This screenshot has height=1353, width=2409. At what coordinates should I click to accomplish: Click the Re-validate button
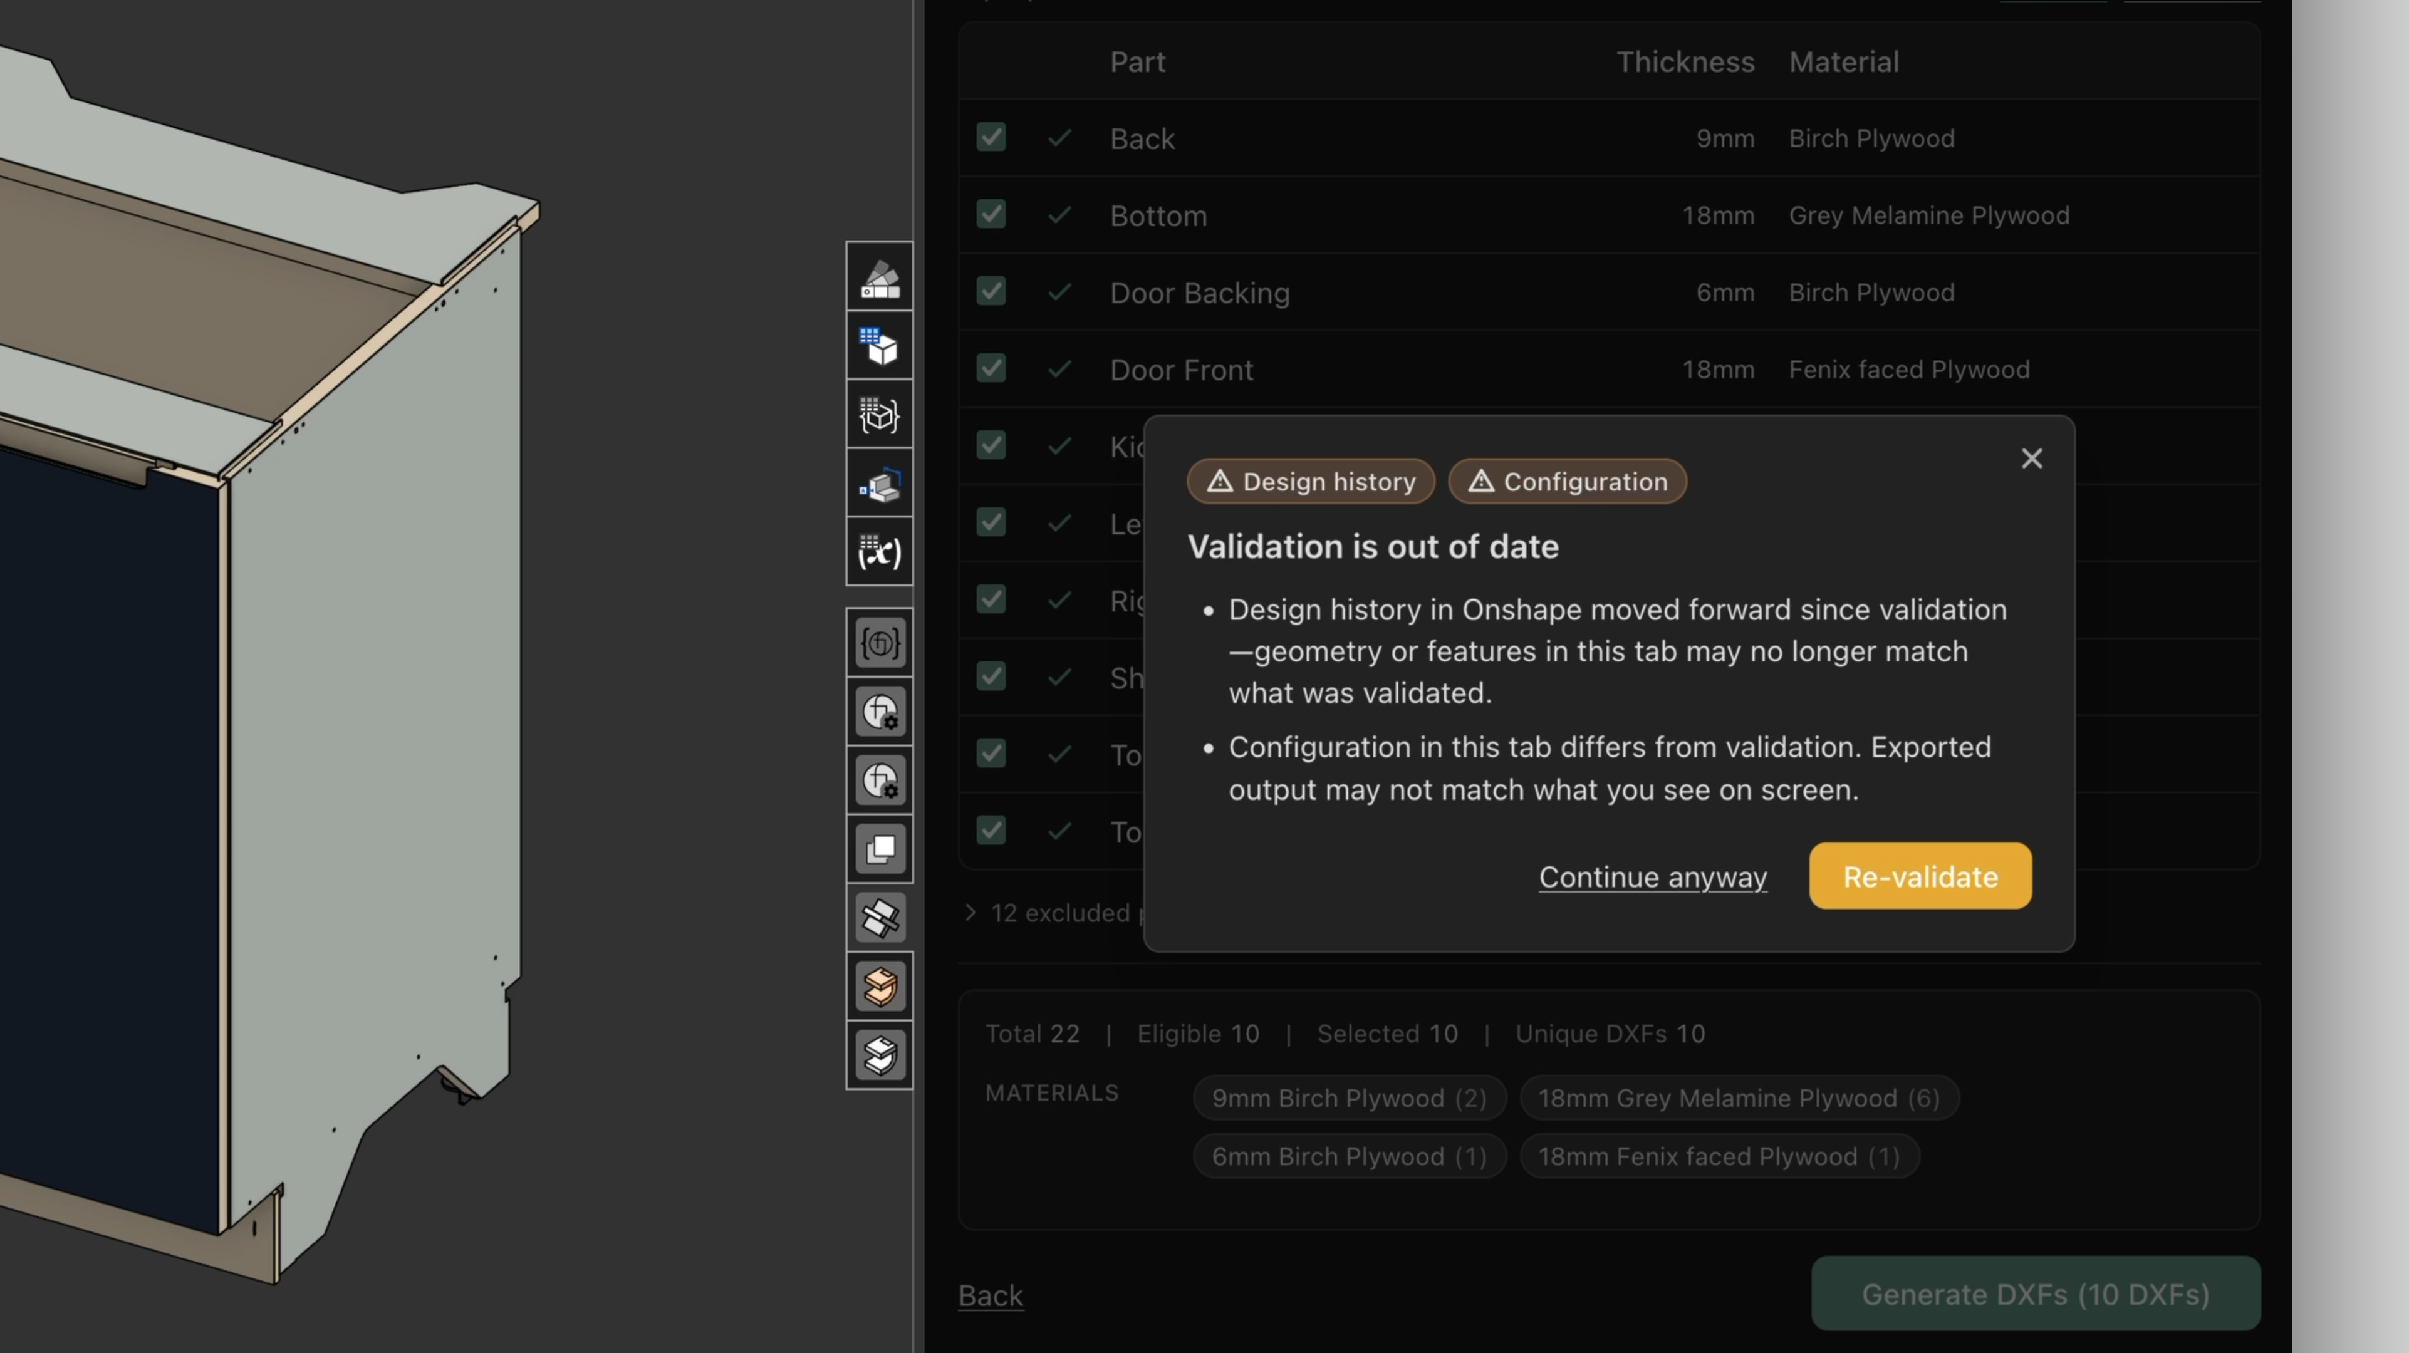click(1920, 876)
